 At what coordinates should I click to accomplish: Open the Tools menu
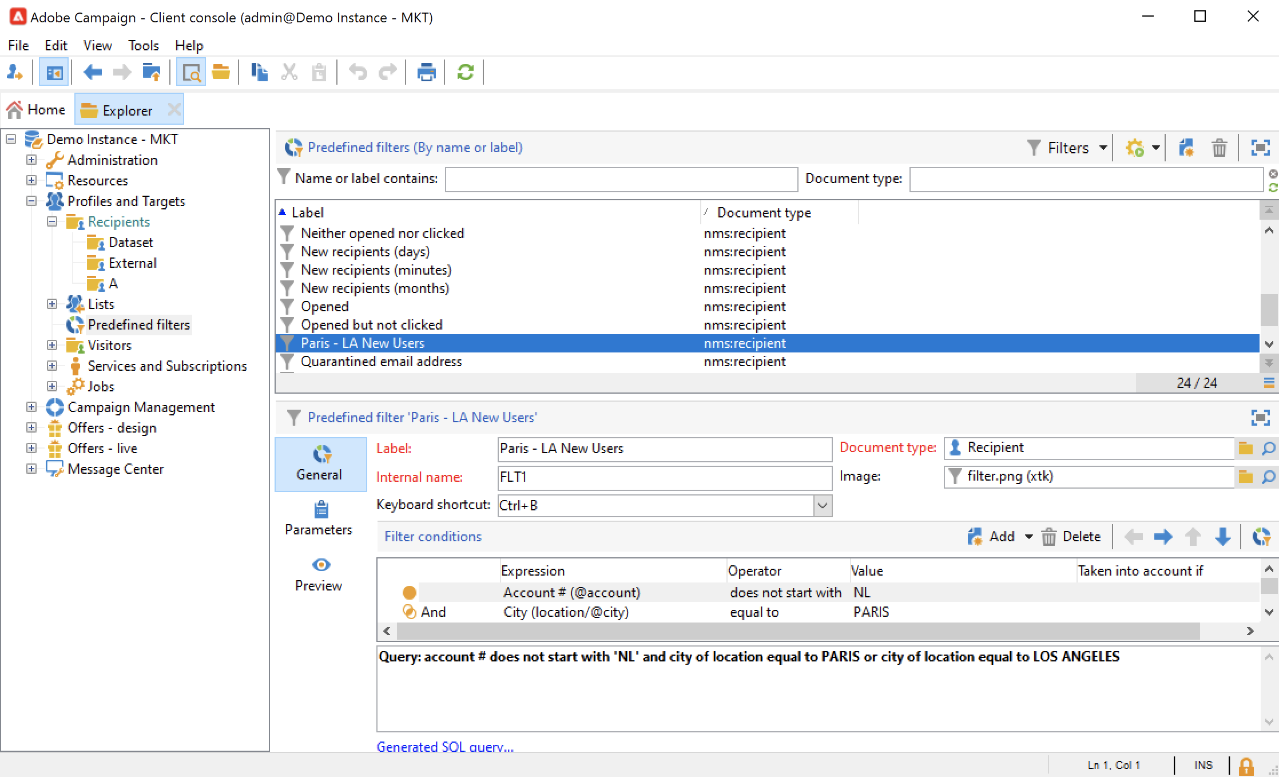click(x=143, y=45)
